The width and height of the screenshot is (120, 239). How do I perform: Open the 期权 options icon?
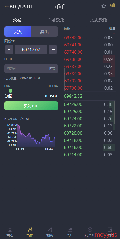click(50, 229)
